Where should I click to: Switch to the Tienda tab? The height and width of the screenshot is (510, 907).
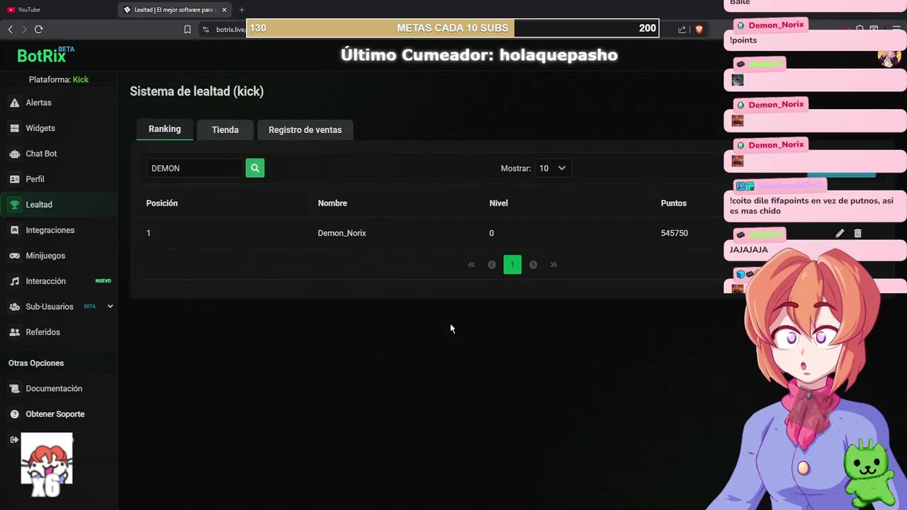point(225,130)
